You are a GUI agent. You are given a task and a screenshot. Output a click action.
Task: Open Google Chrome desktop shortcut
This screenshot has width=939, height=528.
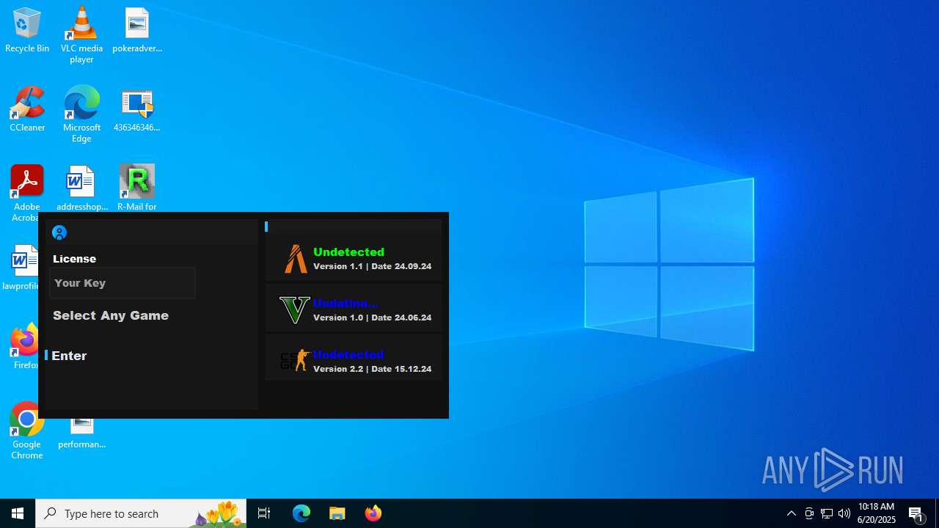[27, 431]
